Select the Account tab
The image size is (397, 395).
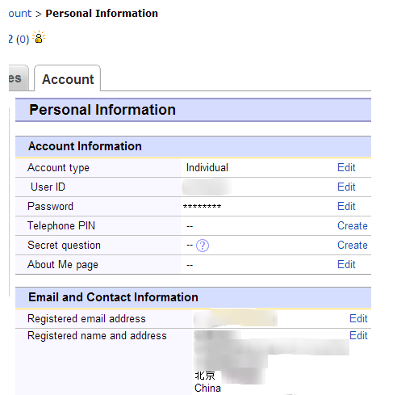click(x=68, y=79)
